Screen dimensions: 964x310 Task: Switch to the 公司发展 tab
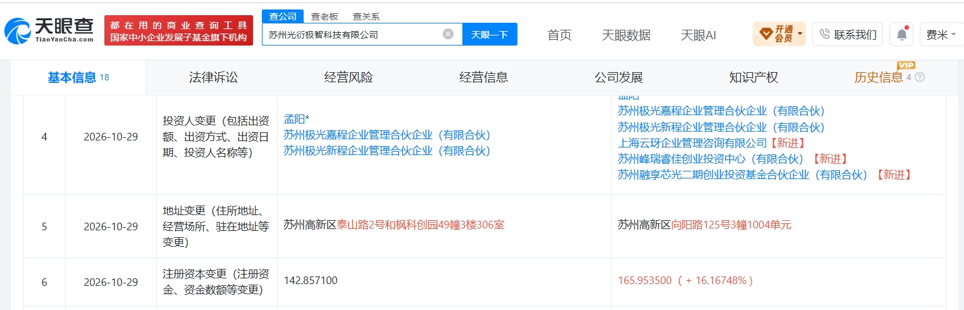pyautogui.click(x=618, y=78)
